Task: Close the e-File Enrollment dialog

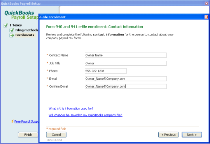Action: point(206,17)
